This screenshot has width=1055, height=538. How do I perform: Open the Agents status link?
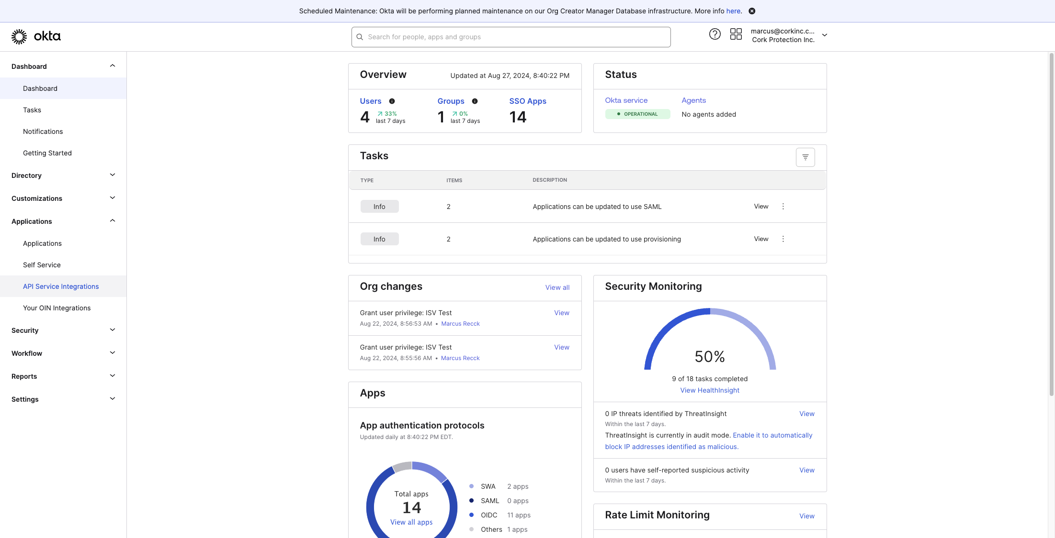pyautogui.click(x=693, y=100)
